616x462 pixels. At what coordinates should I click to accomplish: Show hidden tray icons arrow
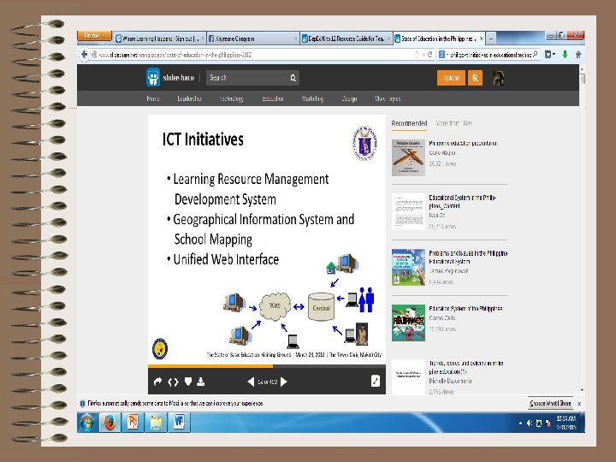point(520,423)
